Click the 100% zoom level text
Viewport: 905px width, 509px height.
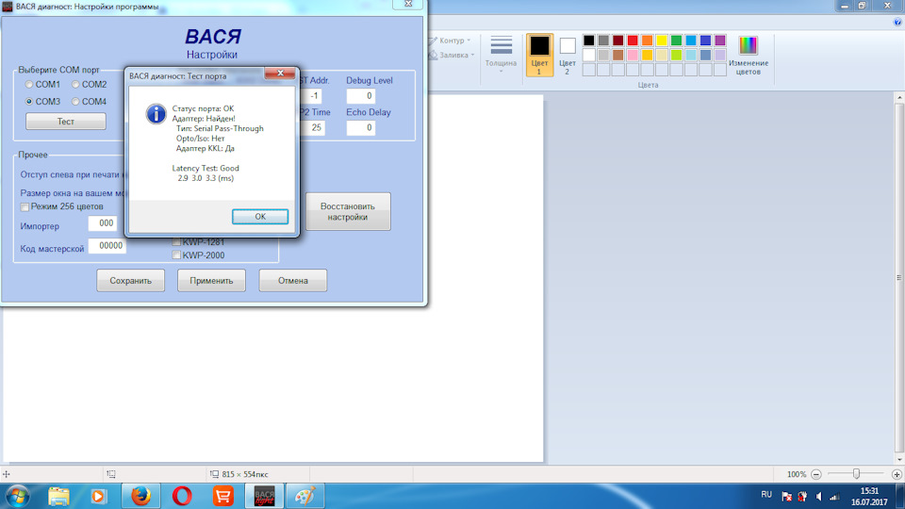click(797, 474)
